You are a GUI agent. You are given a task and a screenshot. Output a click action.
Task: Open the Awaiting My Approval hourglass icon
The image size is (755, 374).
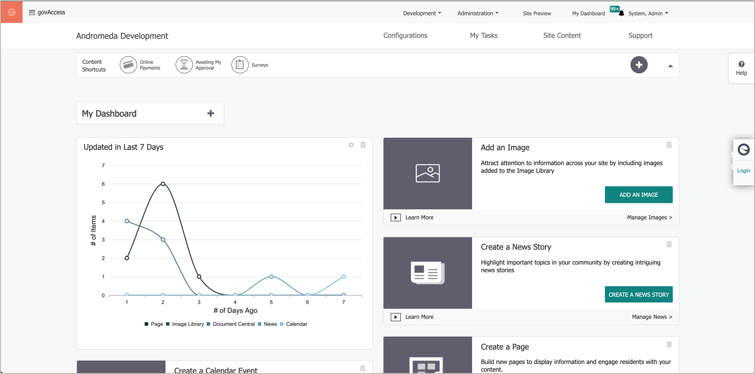tap(184, 65)
